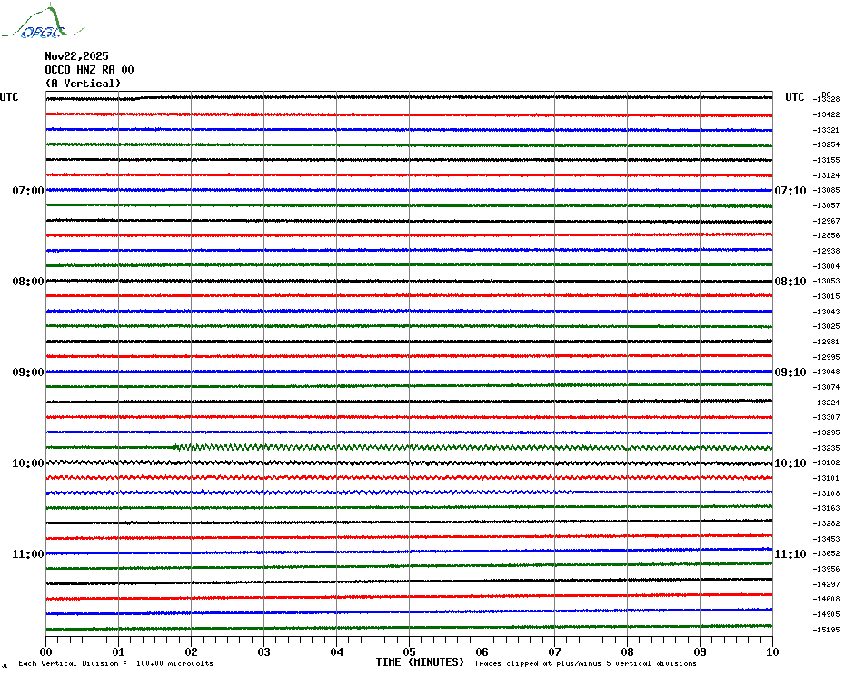Click the (A Vertical) component label
Screen dimensions: 845x676
[x=83, y=84]
